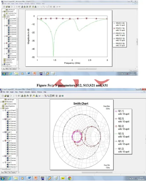146x184 pixels.
Task: Click Show desktop button in magnitude graph screen
Action: (x=134, y=71)
